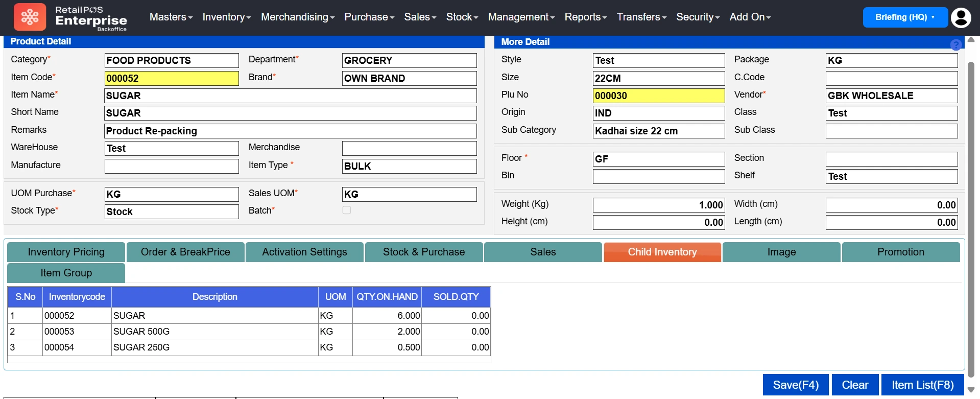This screenshot has height=399, width=980.
Task: Click the Clear button
Action: click(854, 385)
